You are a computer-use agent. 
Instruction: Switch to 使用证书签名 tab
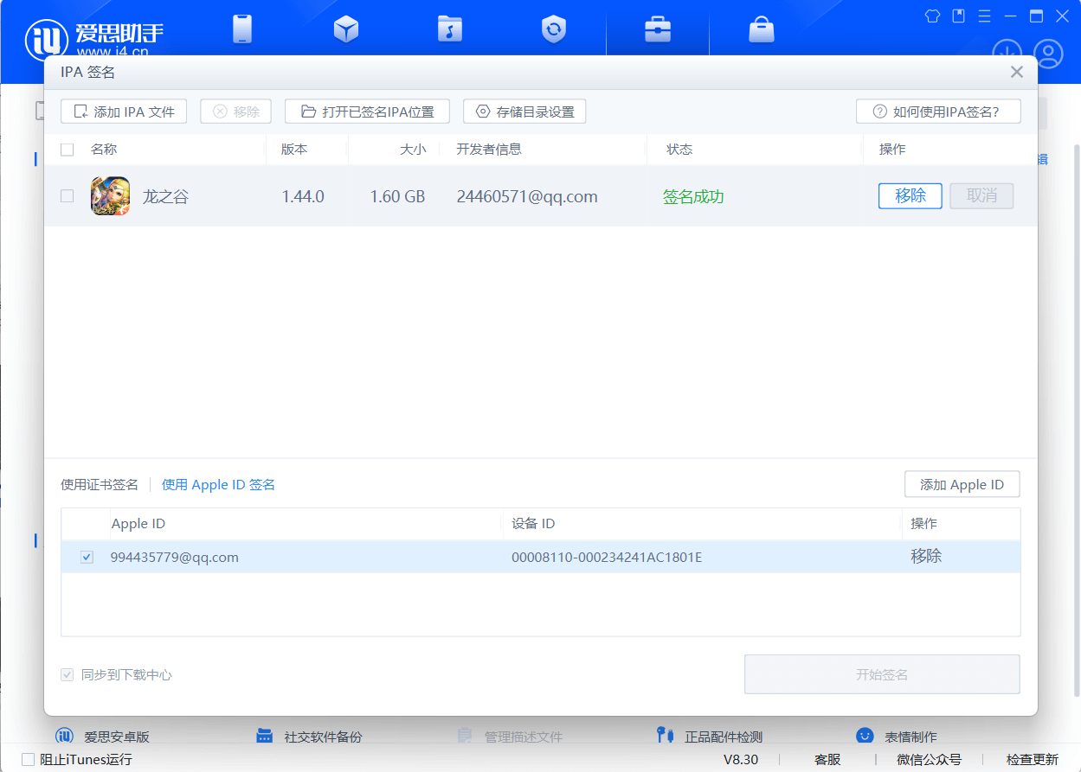pos(100,485)
